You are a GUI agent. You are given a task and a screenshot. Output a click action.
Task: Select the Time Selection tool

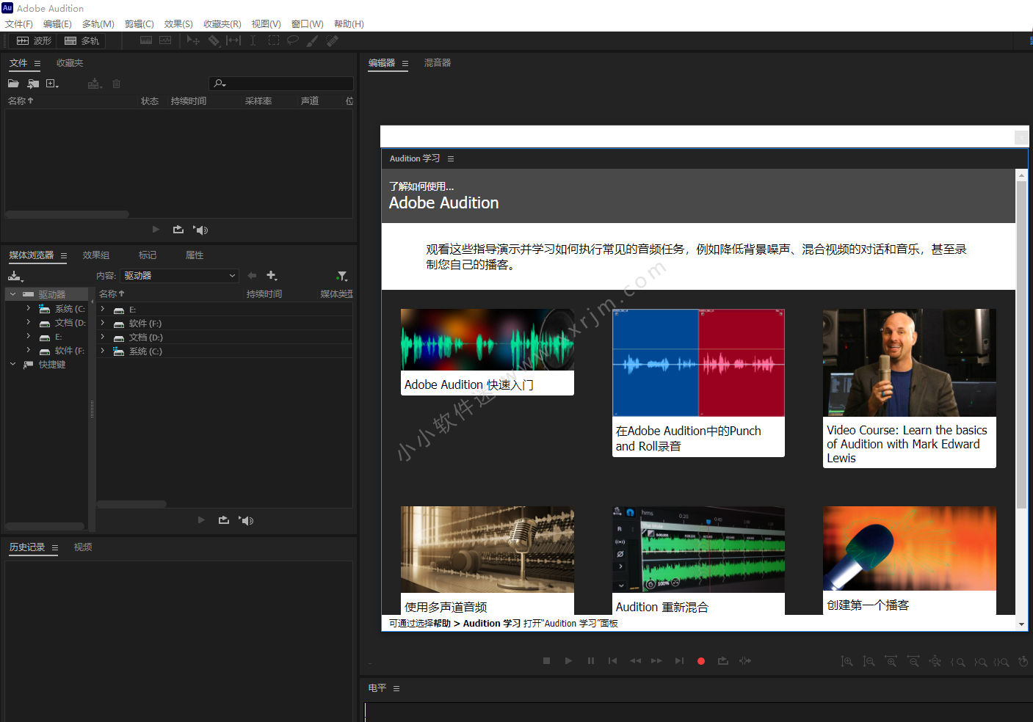pos(253,40)
